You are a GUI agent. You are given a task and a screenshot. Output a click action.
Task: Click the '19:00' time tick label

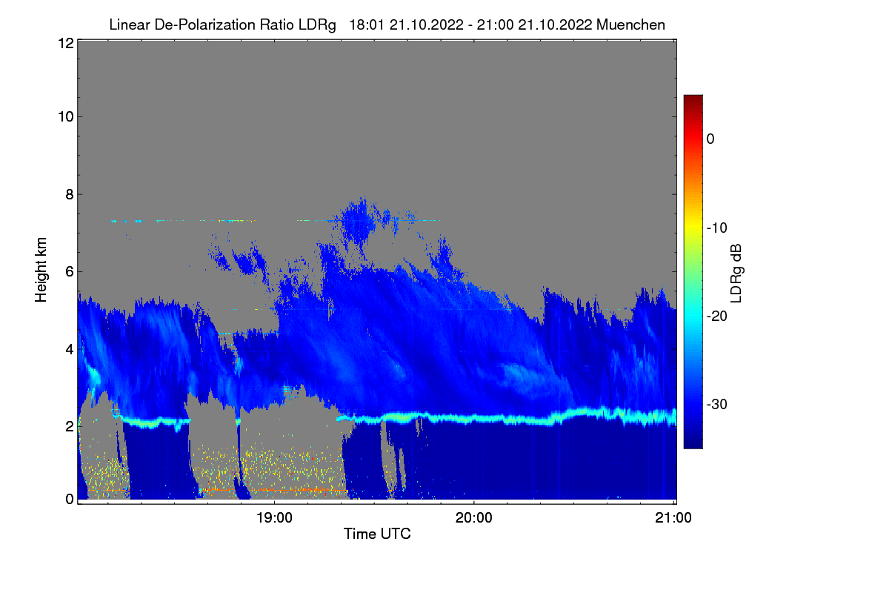coord(274,517)
